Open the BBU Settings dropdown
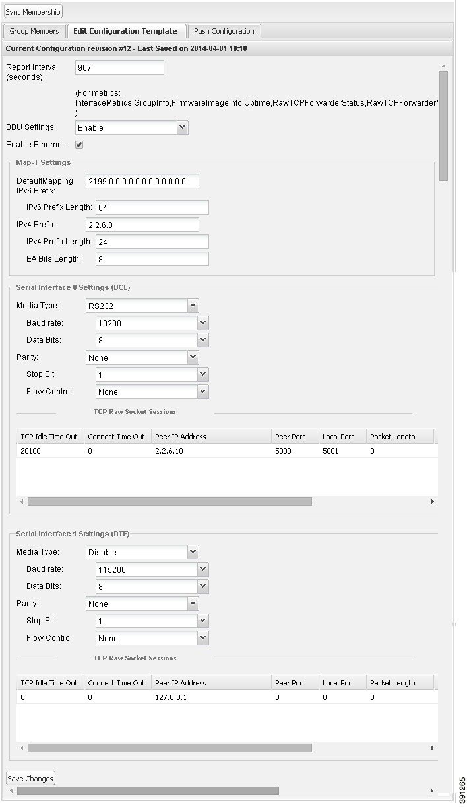 (x=183, y=127)
